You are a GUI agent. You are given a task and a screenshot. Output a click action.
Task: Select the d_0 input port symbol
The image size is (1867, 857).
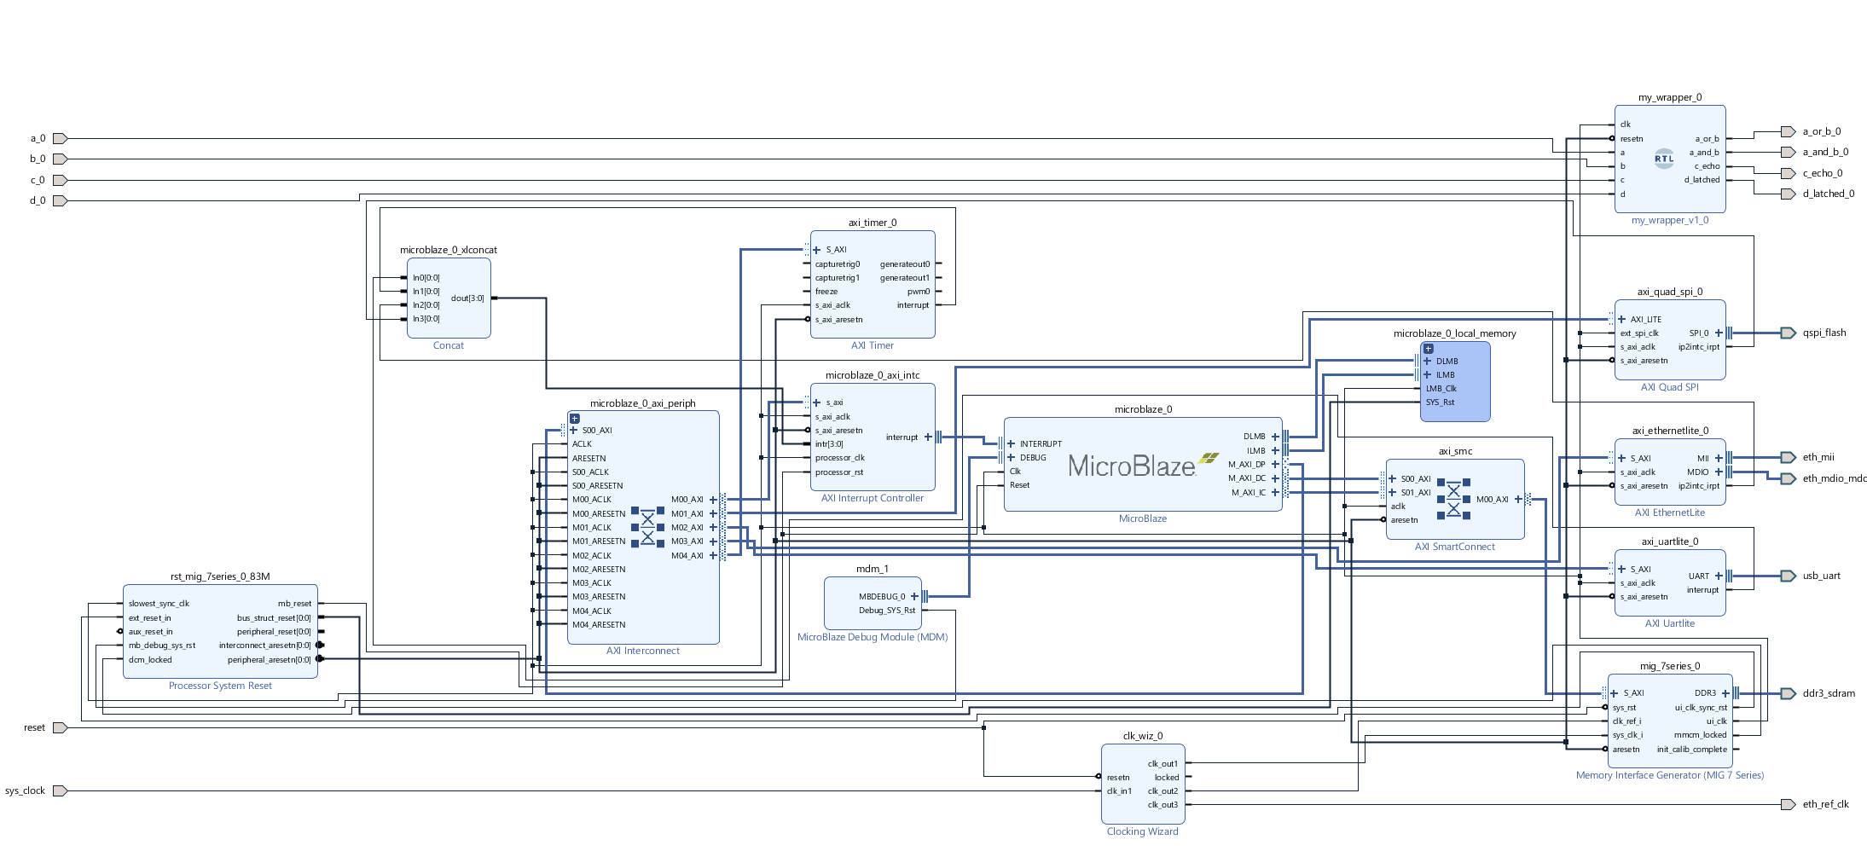[x=60, y=200]
